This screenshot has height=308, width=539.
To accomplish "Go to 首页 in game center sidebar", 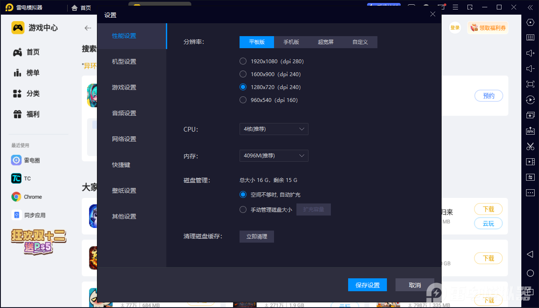I will pyautogui.click(x=26, y=52).
